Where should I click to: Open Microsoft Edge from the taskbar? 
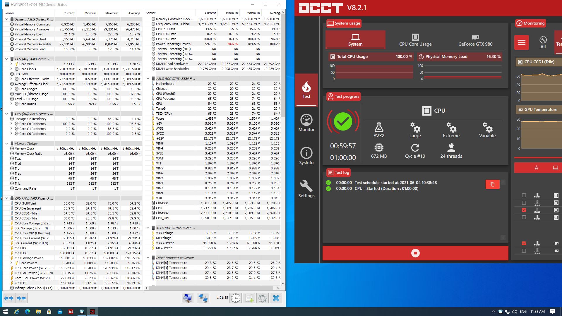click(x=27, y=312)
